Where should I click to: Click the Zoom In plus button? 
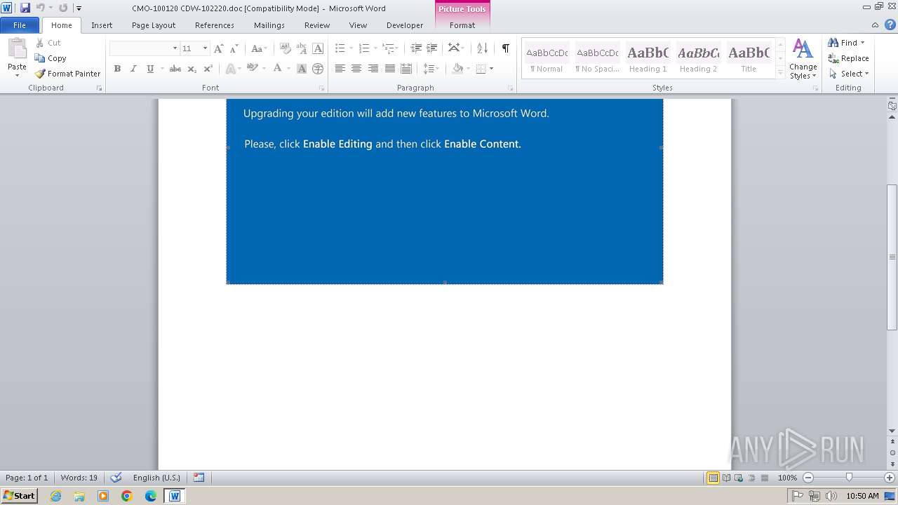890,478
